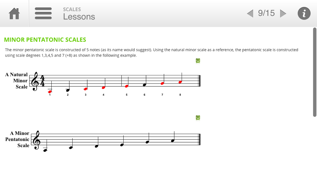Click red note labeled 5 on staff
Screen dimensions: 317x178
tap(126, 86)
